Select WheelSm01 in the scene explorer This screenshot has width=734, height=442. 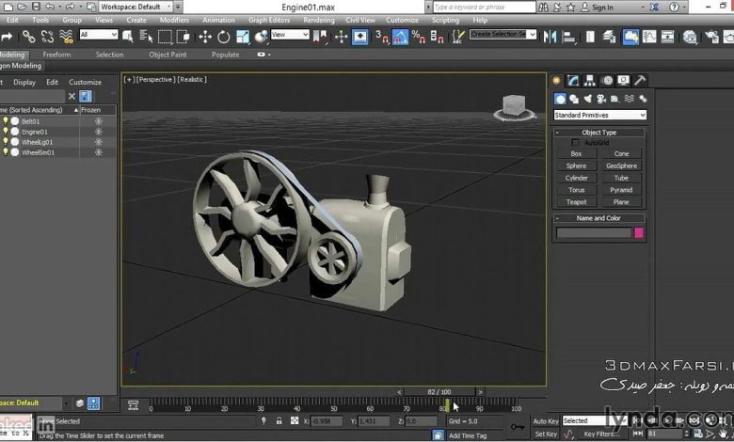(x=39, y=151)
